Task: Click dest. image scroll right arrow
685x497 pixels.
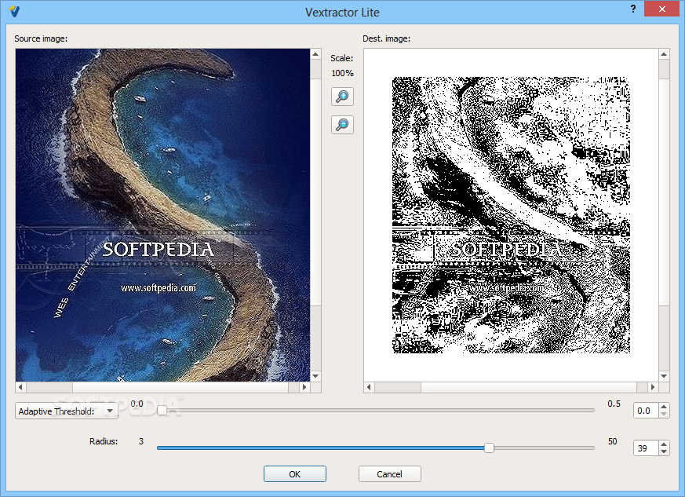Action: point(653,387)
